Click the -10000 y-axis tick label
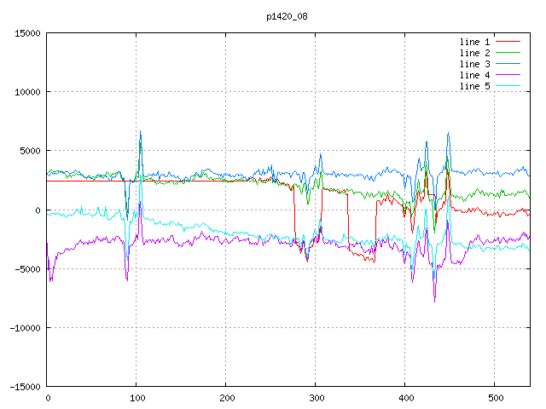 click(x=25, y=327)
